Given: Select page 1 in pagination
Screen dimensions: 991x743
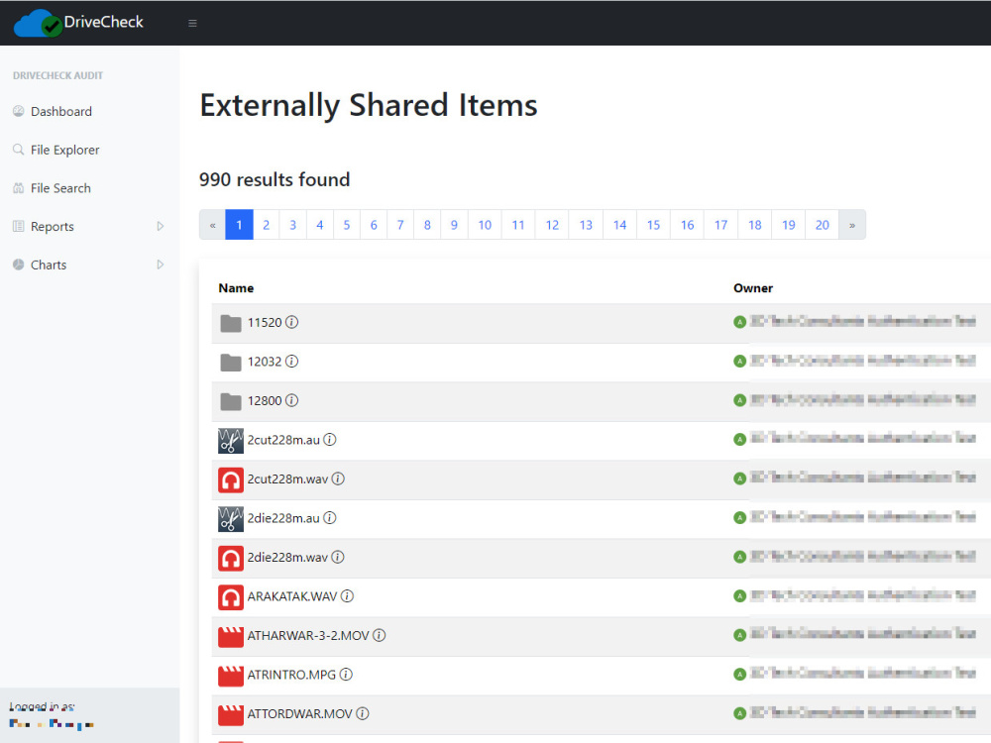Looking at the screenshot, I should click(239, 225).
